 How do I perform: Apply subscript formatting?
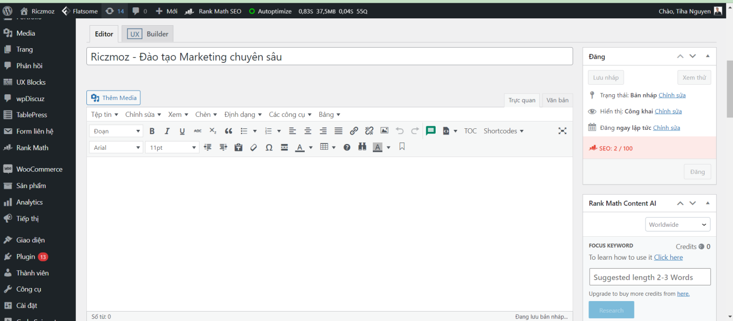213,131
